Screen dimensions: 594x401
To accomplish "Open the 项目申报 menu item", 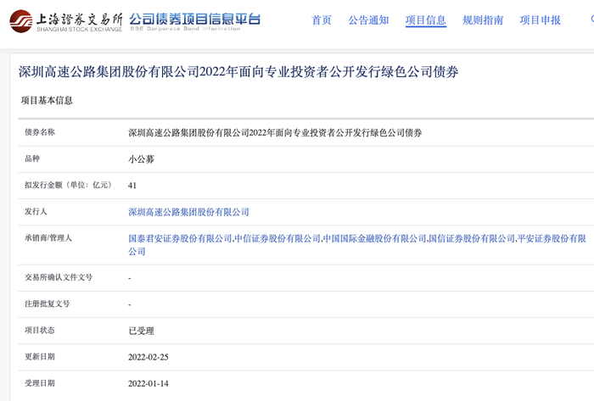I will coord(541,20).
